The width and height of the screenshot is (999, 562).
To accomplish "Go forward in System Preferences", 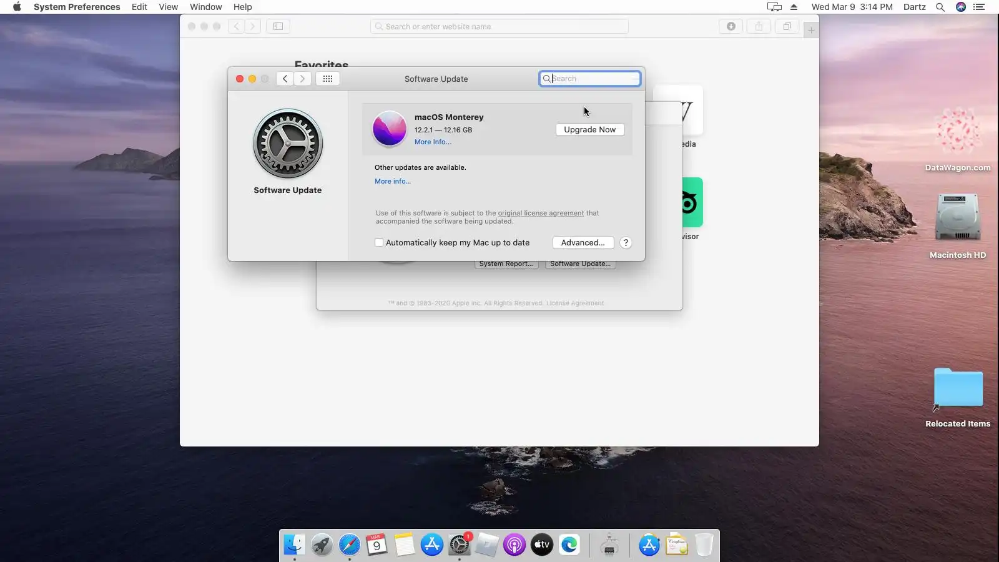I will [302, 79].
